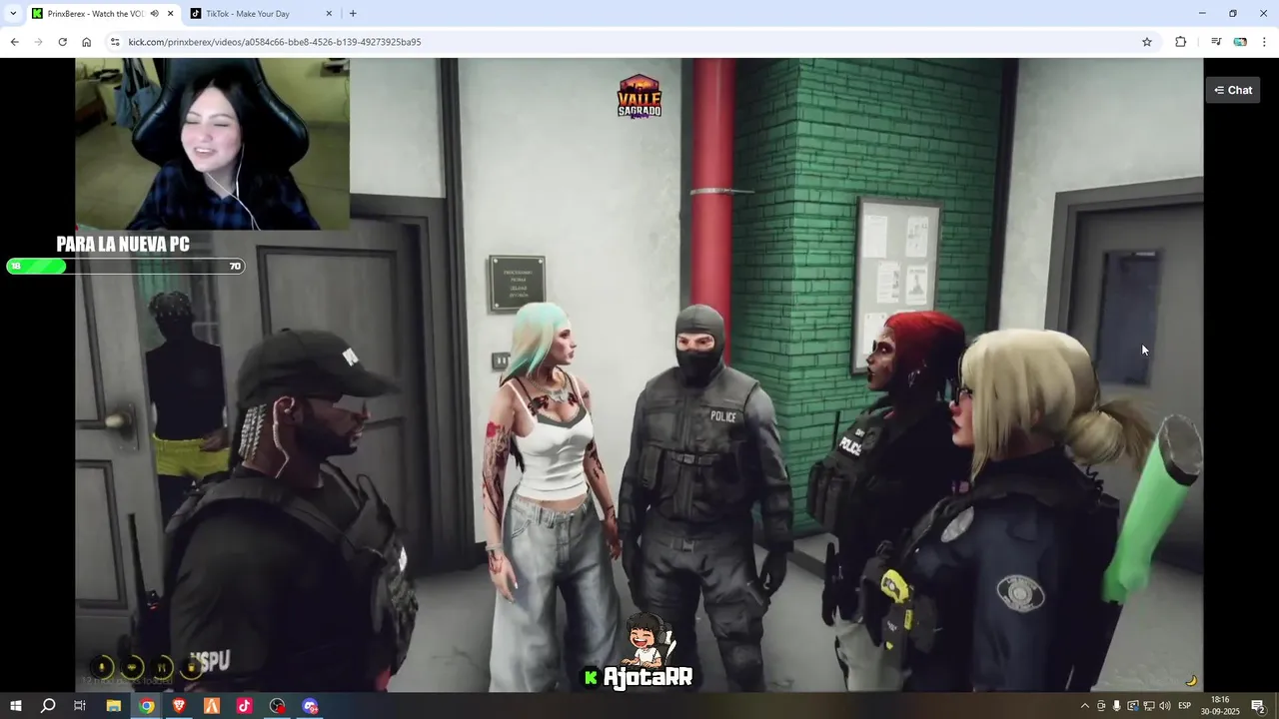The height and width of the screenshot is (719, 1279).
Task: Change the ESP input language
Action: 1185,706
